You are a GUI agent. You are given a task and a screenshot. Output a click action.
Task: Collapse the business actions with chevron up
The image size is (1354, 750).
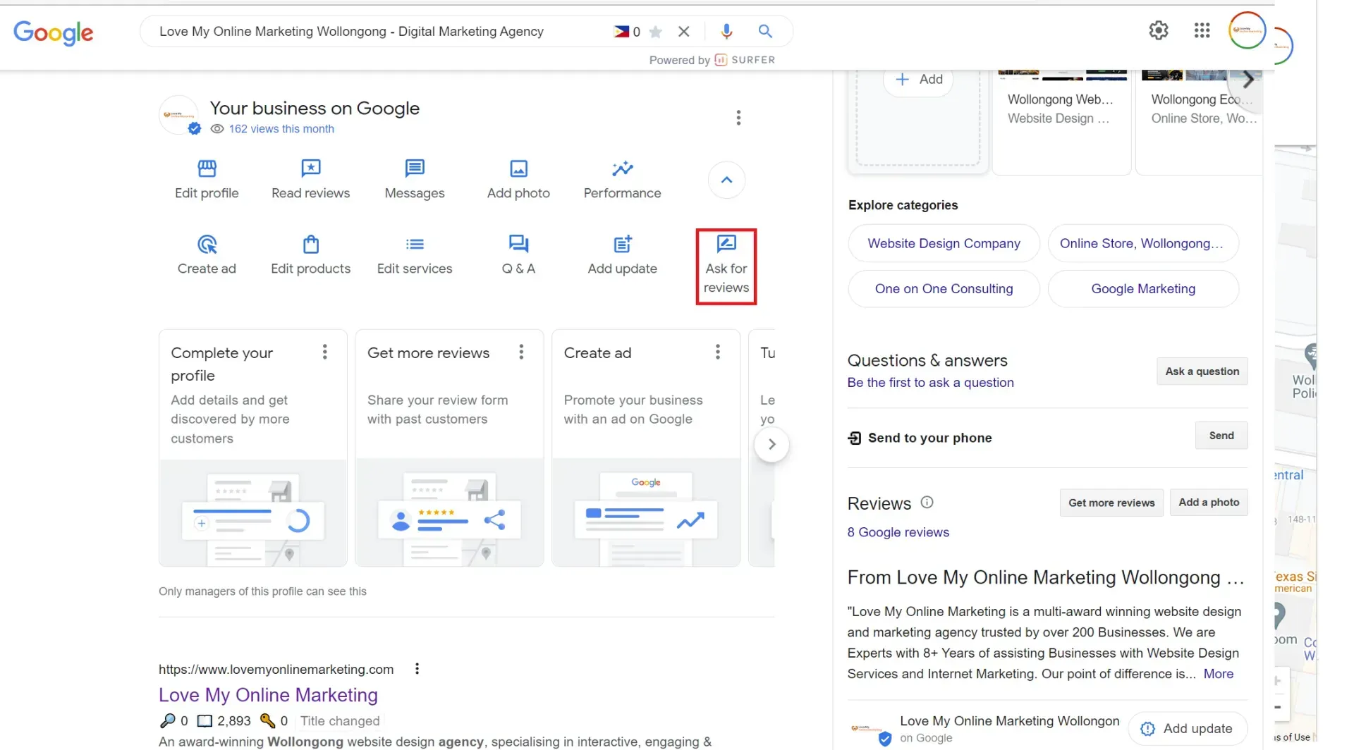click(x=726, y=180)
